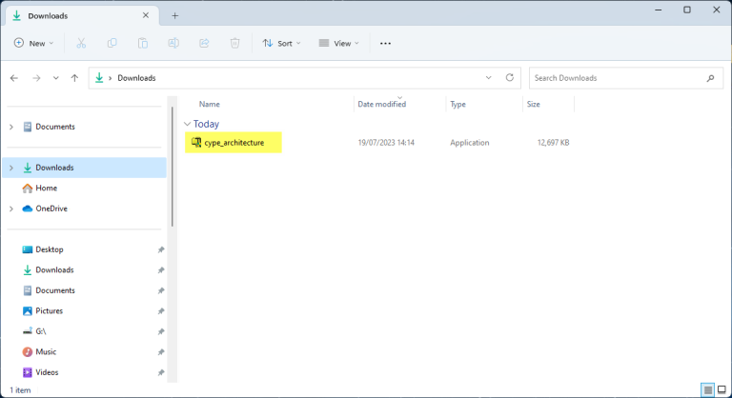Screen dimensions: 732x398
Task: Click the search magnifier icon
Action: point(710,78)
